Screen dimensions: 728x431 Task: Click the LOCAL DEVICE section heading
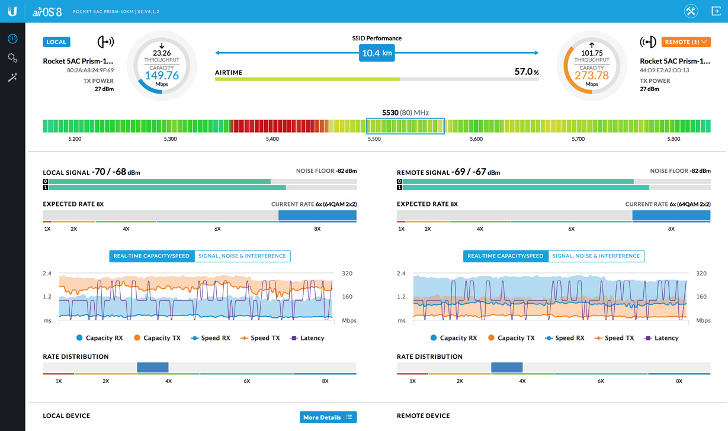pyautogui.click(x=67, y=416)
